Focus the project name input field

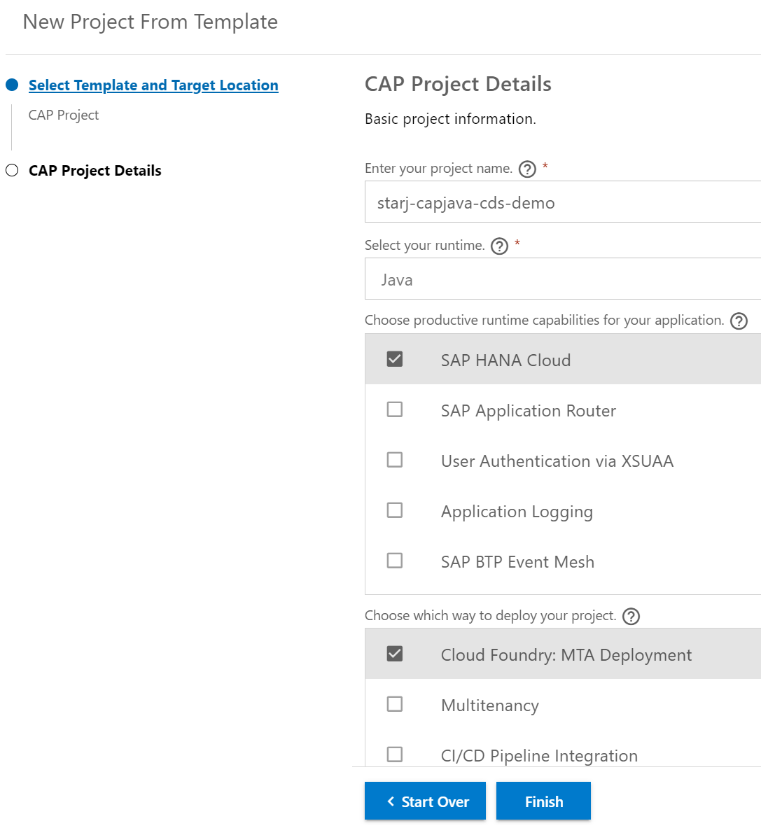[x=562, y=202]
